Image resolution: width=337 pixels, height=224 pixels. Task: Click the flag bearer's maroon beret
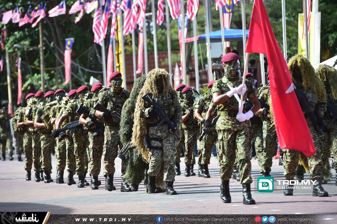[230, 57]
